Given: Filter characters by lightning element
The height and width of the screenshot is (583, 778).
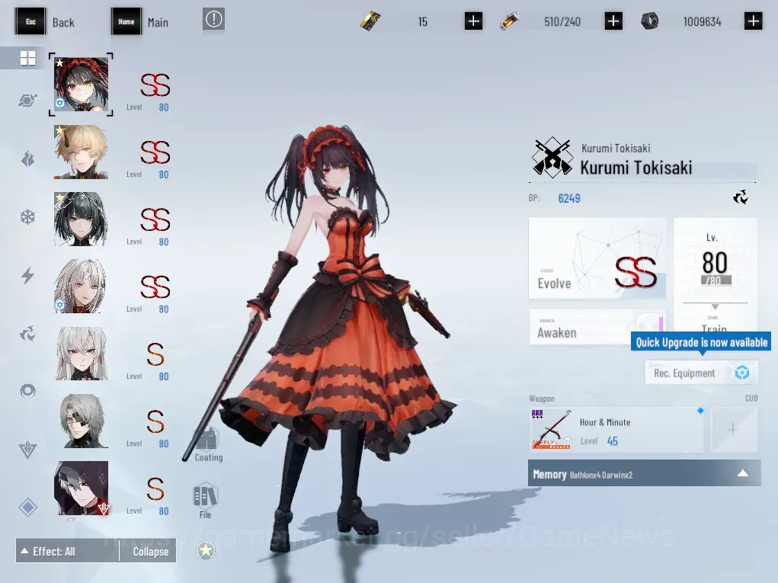Looking at the screenshot, I should point(27,275).
